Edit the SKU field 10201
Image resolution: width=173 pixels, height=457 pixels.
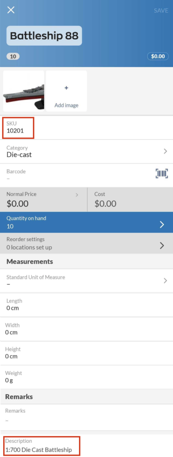pyautogui.click(x=86, y=128)
